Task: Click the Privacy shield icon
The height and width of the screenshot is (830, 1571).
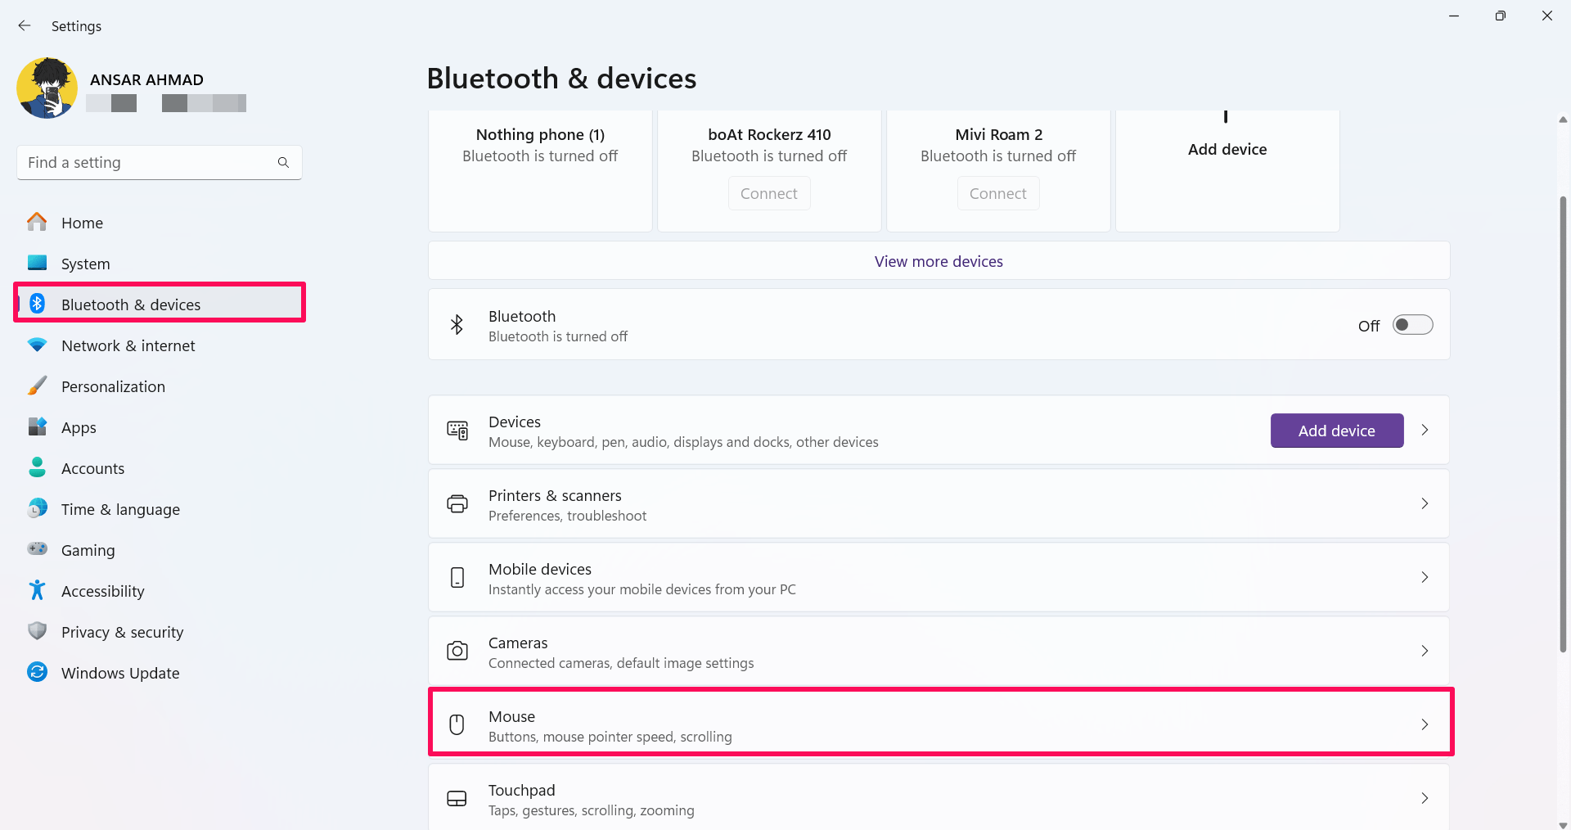Action: click(x=37, y=631)
